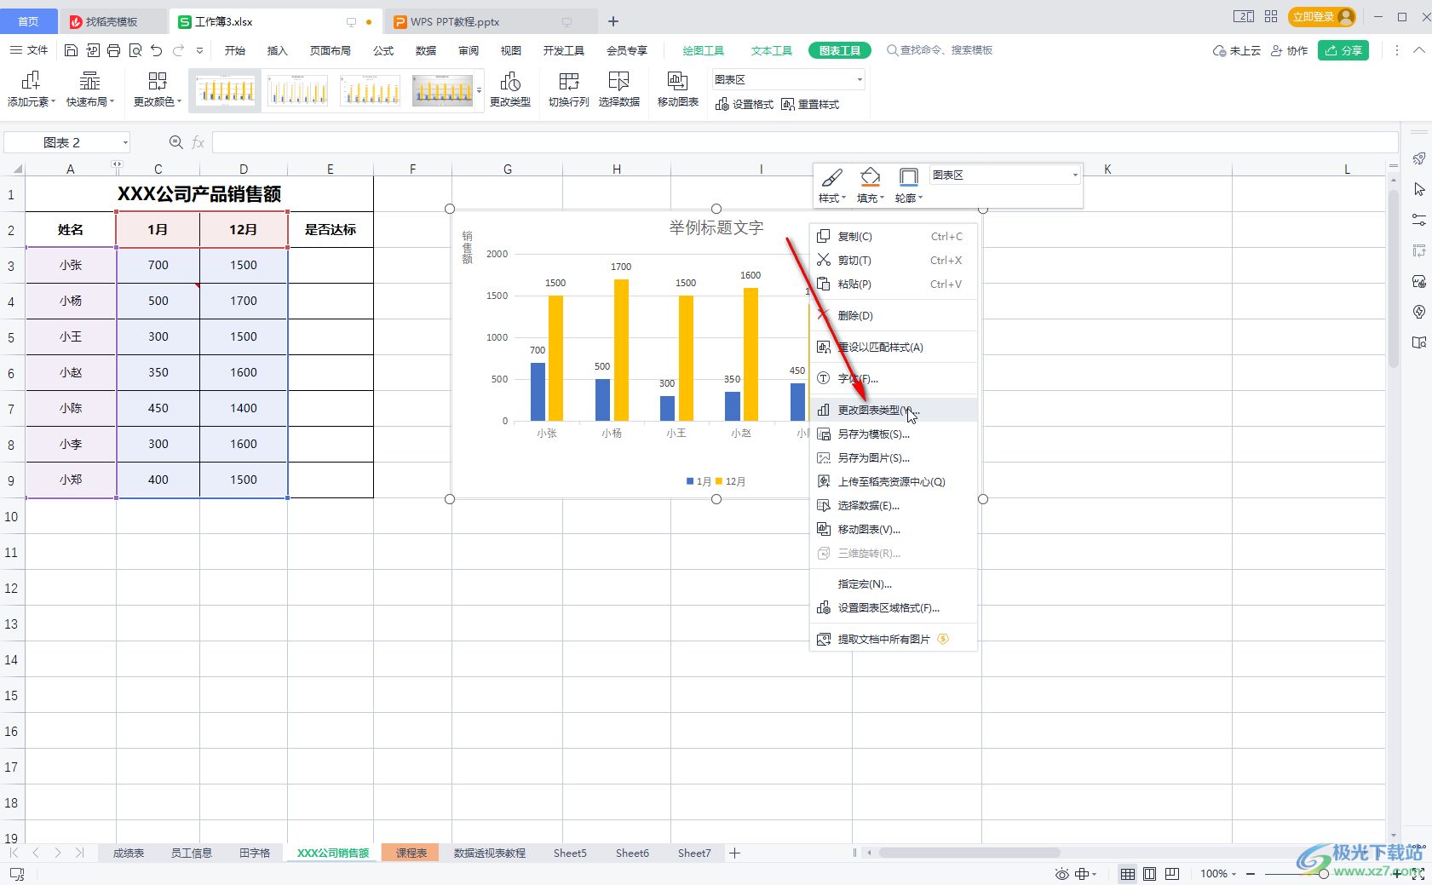Open Fill (填充) bucket in mini toolbar
The width and height of the screenshot is (1432, 885).
[x=871, y=185]
